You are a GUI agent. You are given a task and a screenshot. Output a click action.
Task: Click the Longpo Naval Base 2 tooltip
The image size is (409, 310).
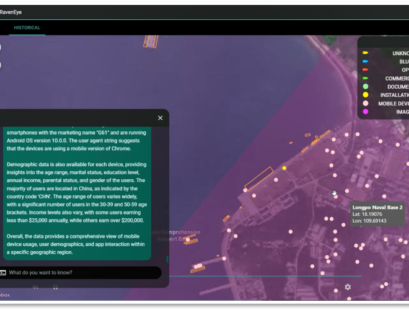(377, 214)
